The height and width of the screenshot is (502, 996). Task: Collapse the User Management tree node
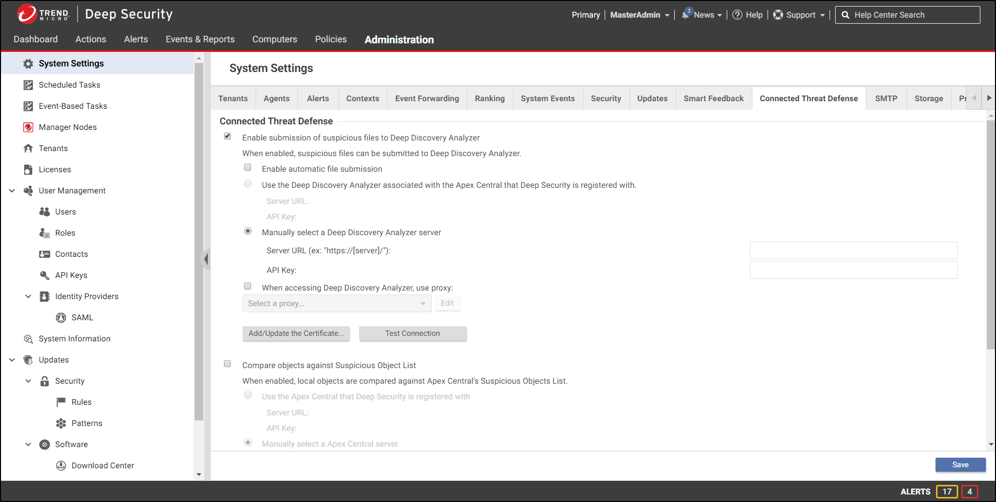tap(12, 191)
